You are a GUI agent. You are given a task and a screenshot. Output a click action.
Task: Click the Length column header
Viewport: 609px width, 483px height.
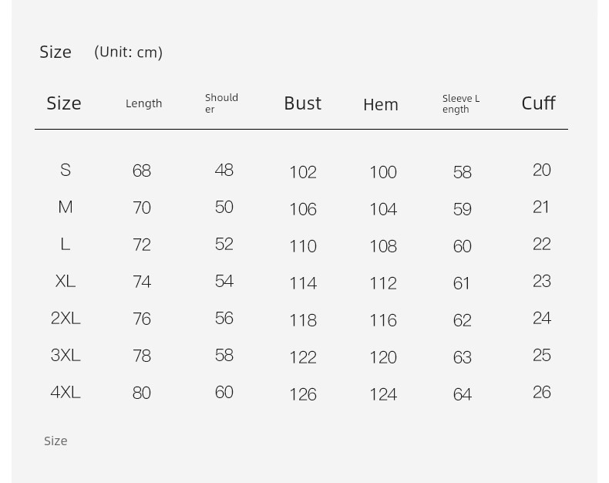click(143, 103)
